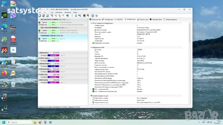The image size is (223, 125).
Task: Open the S.M.A.R.T. tab
Action: pos(119,19)
